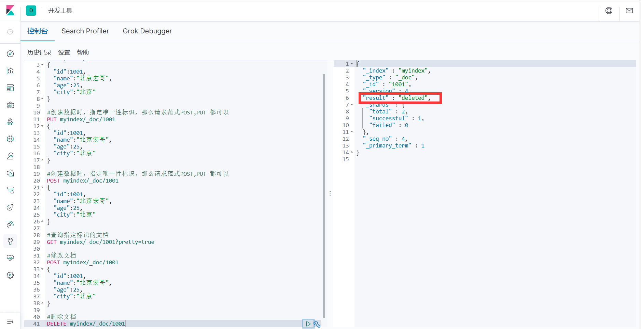Switch to 控制台 tab
The image size is (641, 329).
coord(38,31)
